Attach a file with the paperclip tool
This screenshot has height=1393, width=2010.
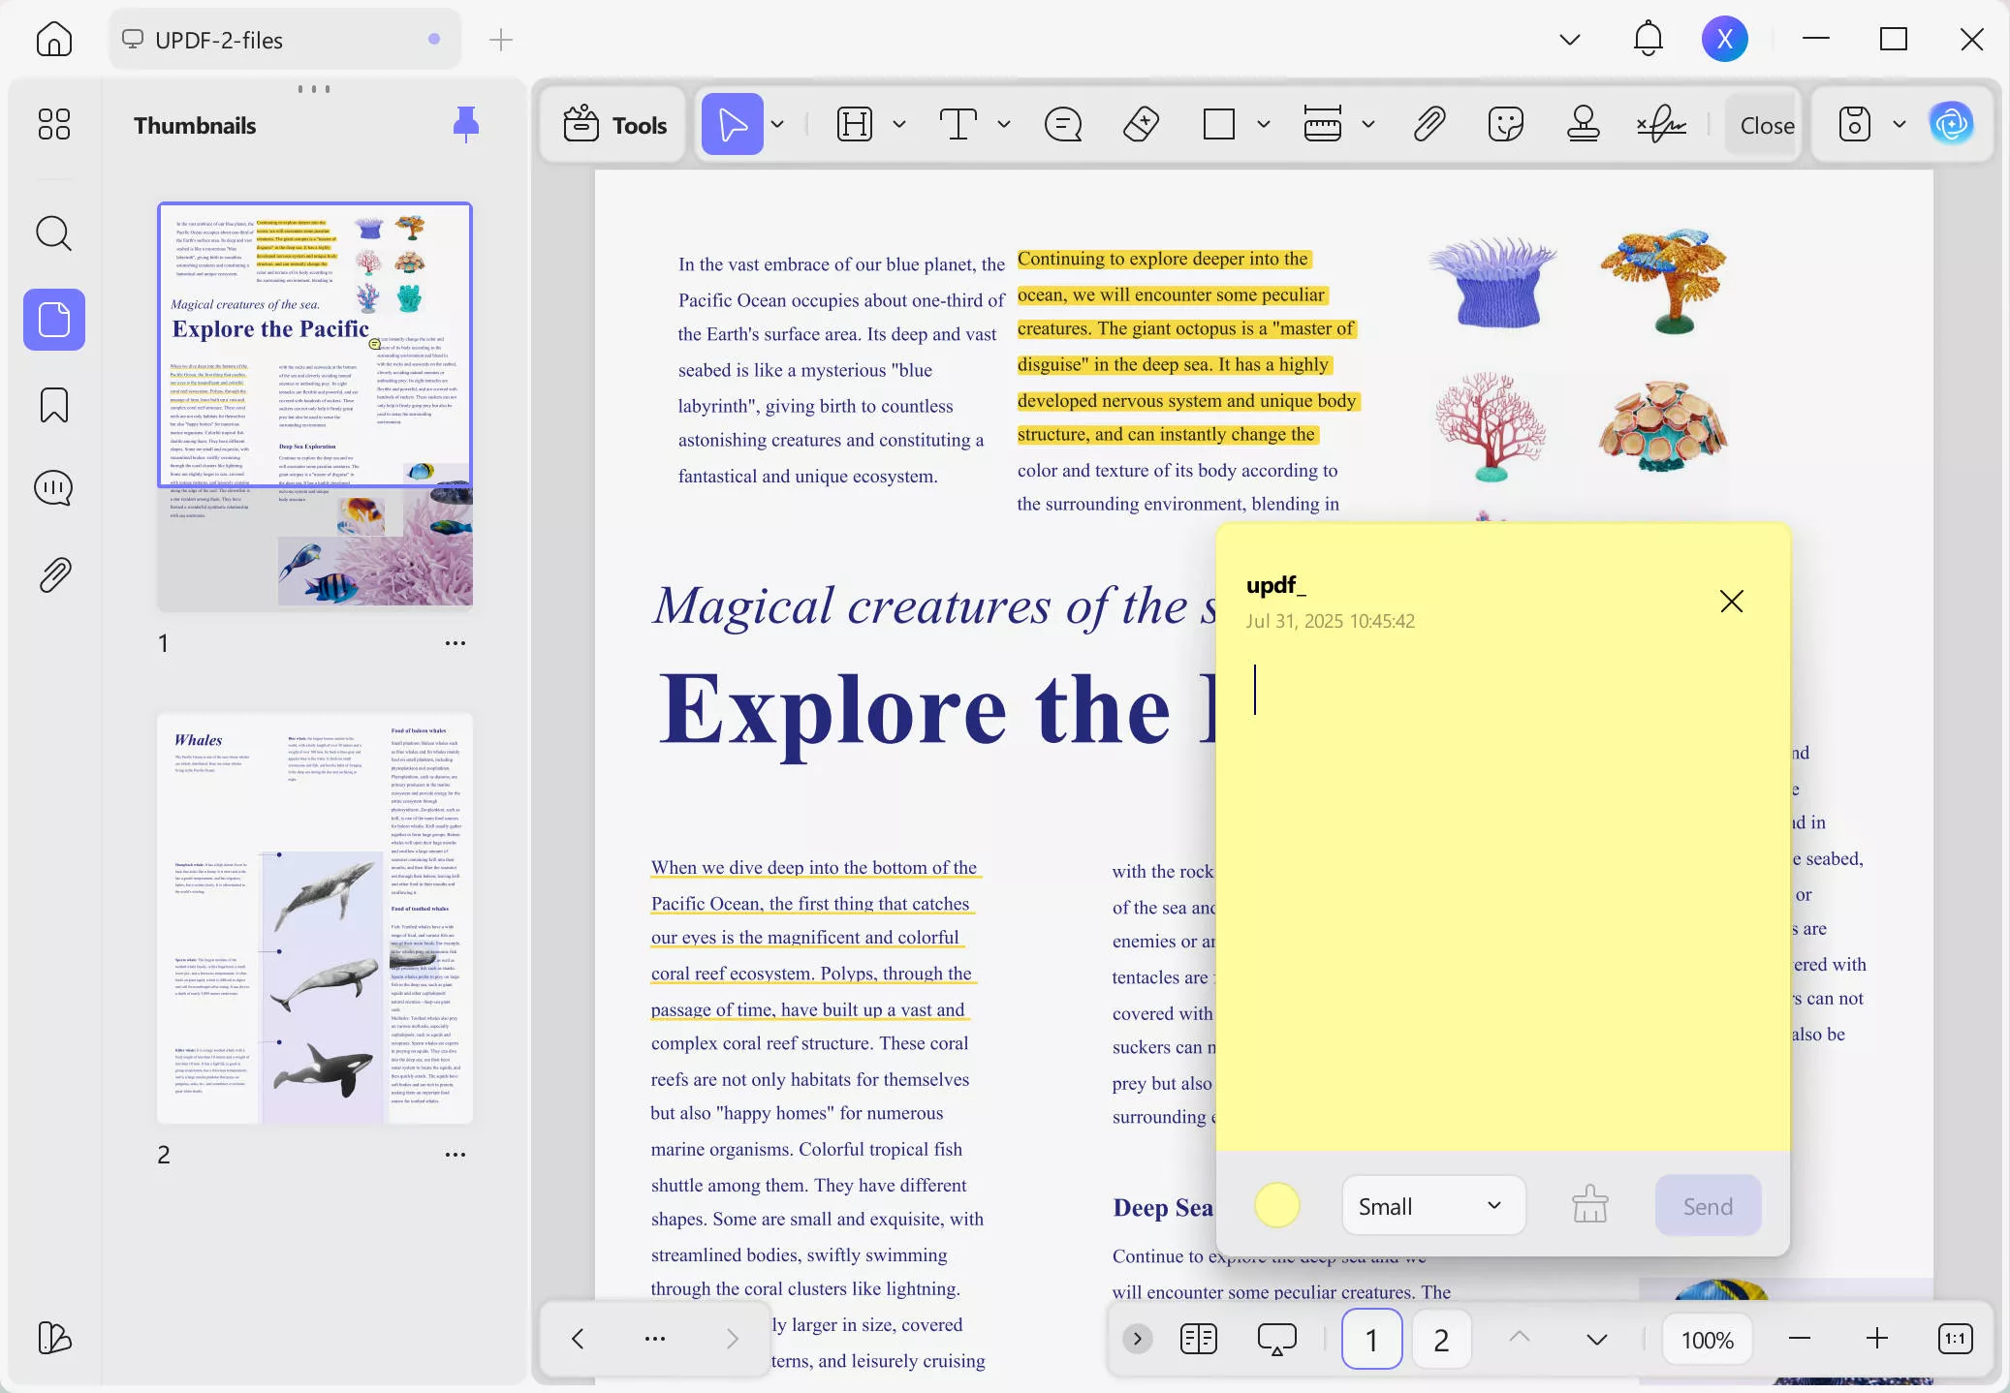tap(1428, 124)
